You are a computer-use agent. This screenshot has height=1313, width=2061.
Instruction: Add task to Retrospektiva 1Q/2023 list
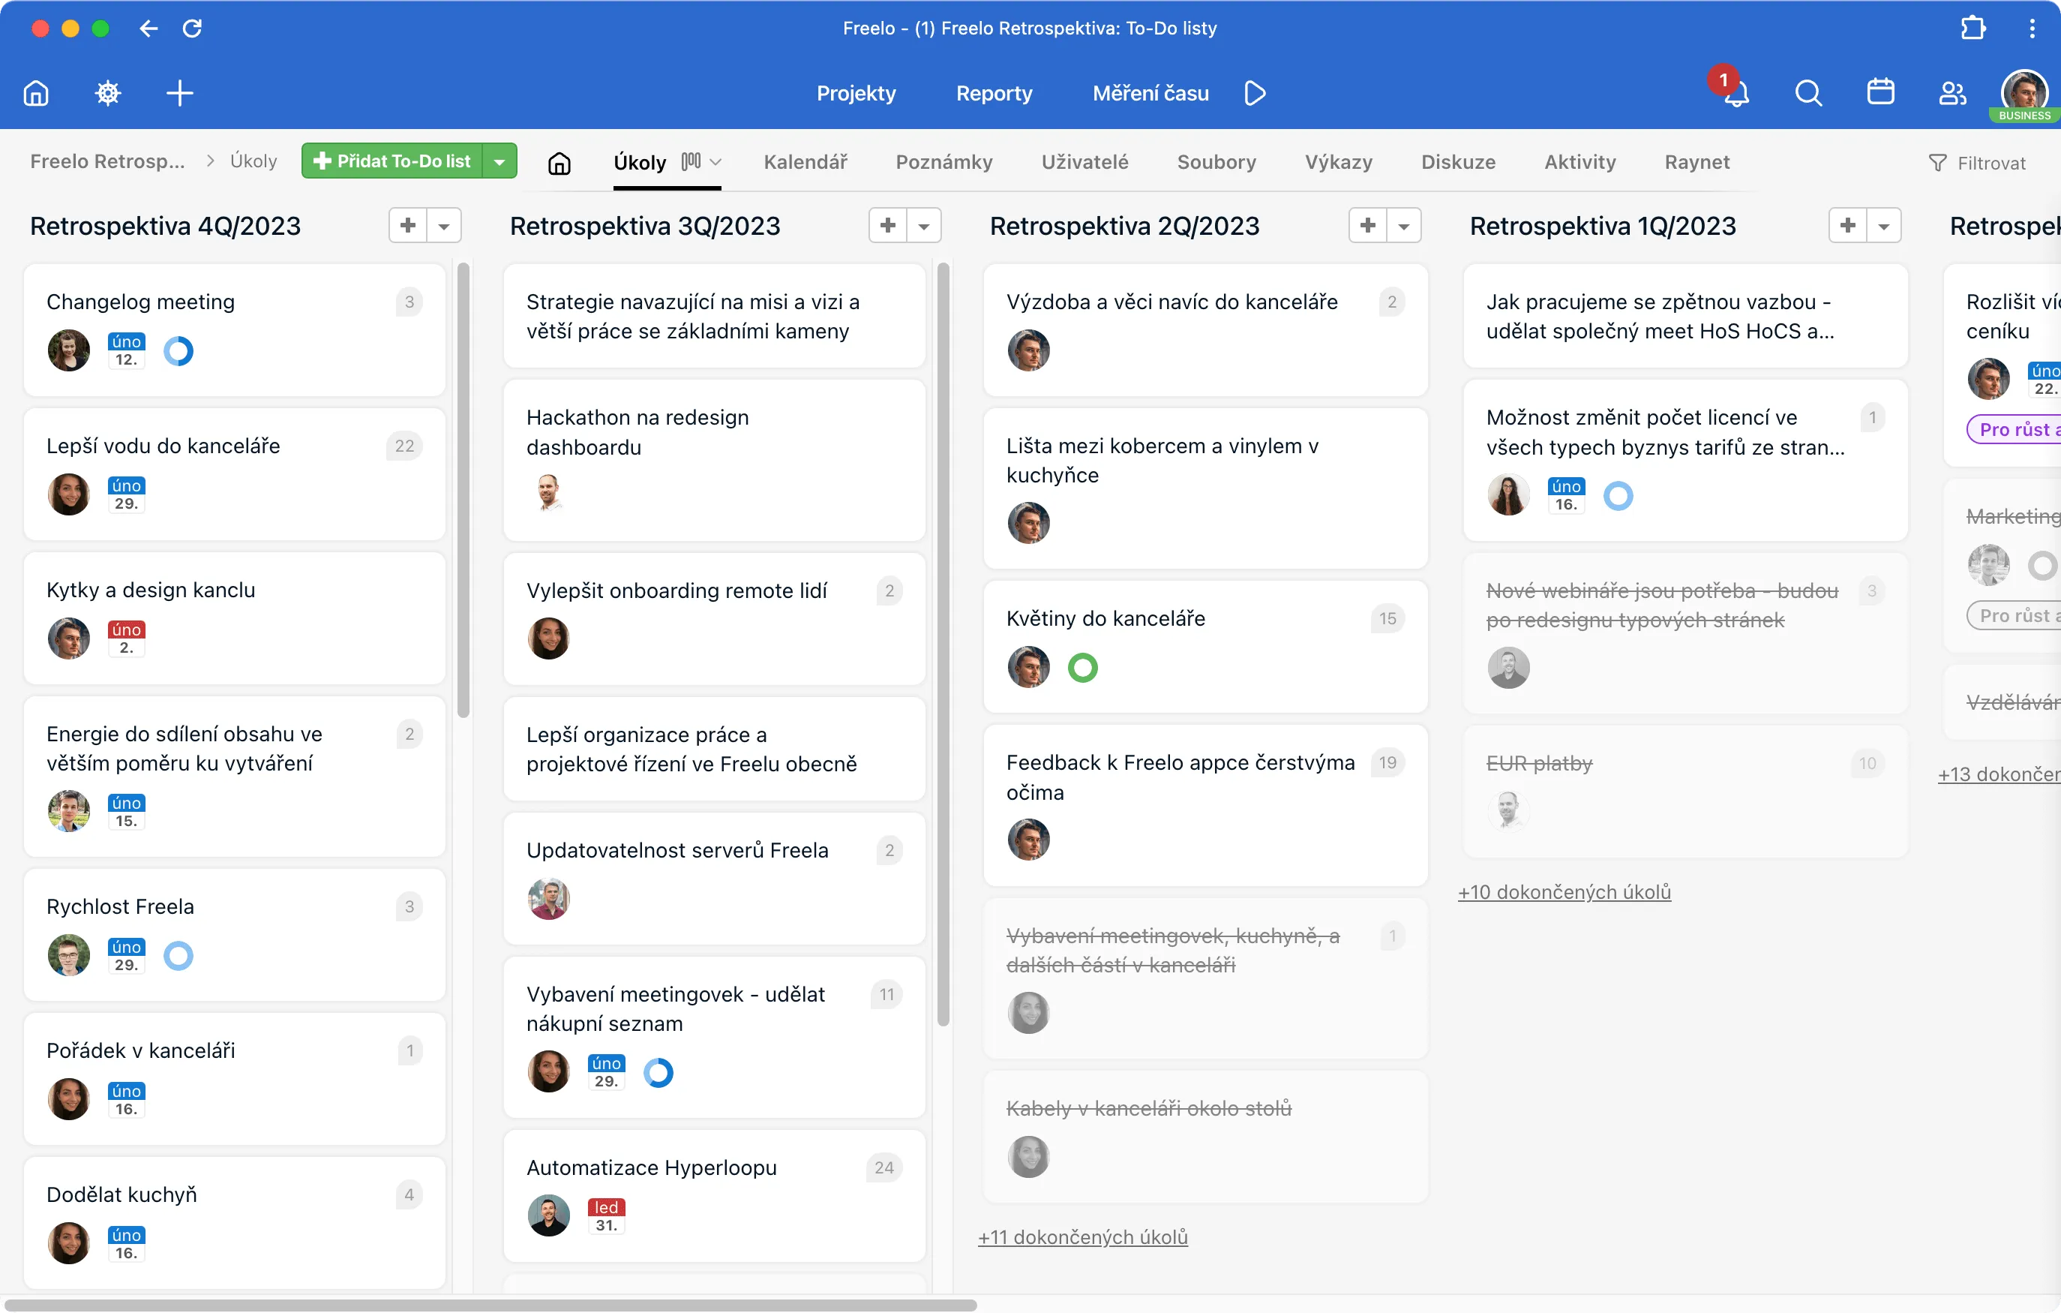coord(1849,225)
